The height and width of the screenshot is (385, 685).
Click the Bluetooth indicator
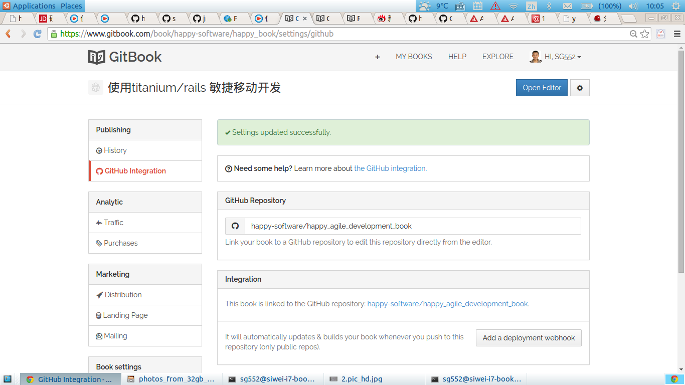tap(549, 6)
